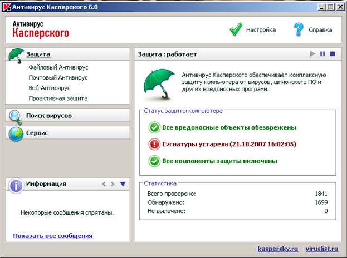
Task: Click the Справка label
Action: (x=320, y=30)
